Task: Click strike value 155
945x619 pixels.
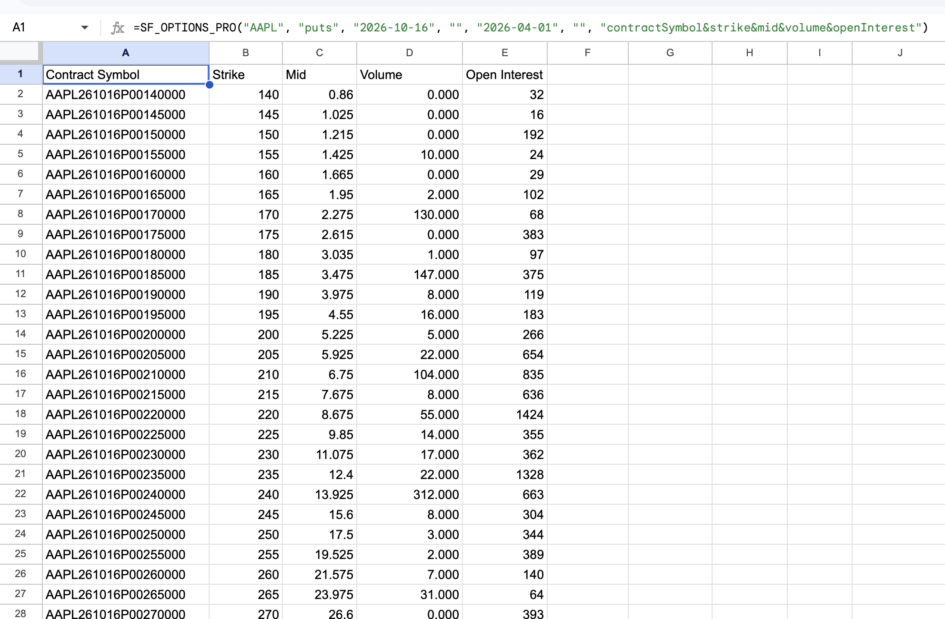Action: click(246, 155)
